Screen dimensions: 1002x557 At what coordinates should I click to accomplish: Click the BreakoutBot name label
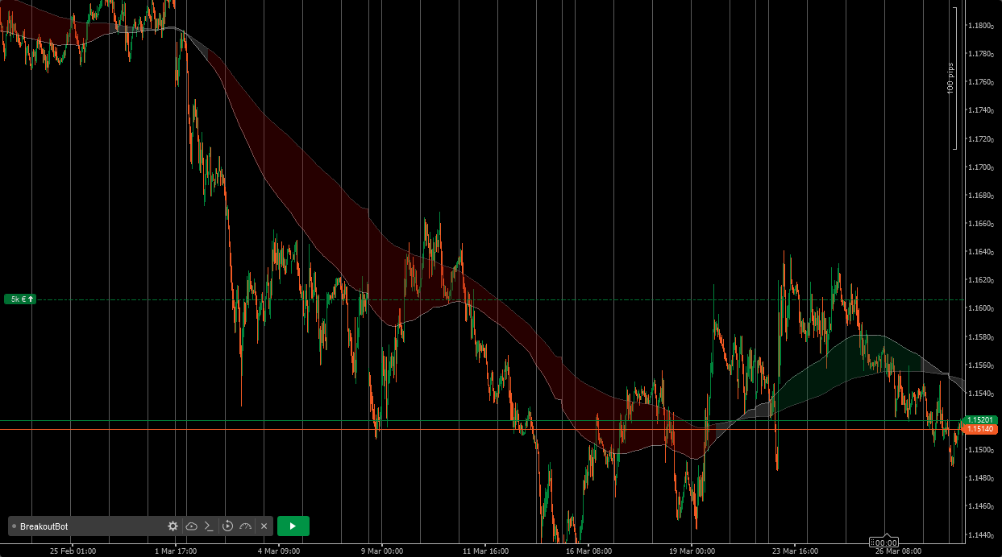point(44,526)
